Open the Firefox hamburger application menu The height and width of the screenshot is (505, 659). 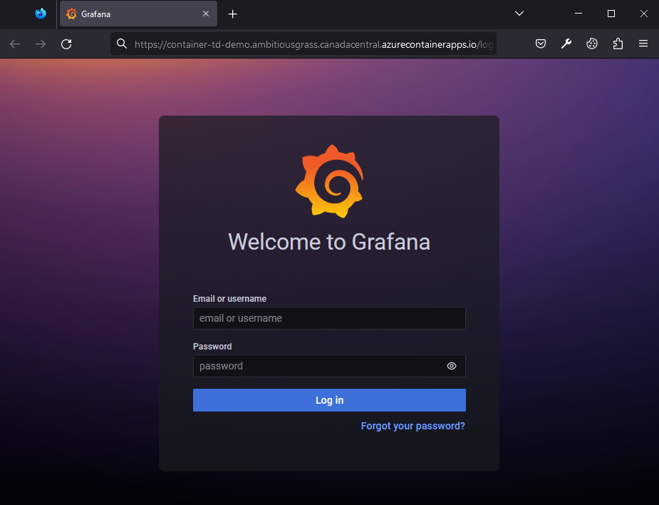(x=643, y=44)
